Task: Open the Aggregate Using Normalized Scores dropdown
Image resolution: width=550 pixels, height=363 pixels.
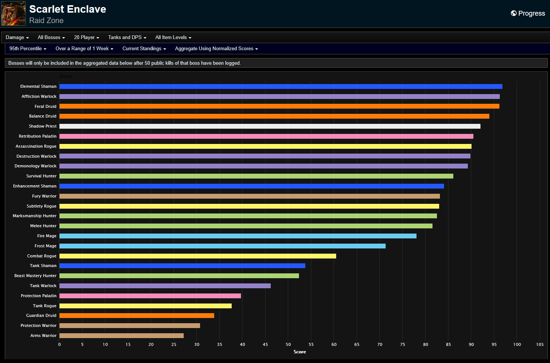Action: [216, 48]
